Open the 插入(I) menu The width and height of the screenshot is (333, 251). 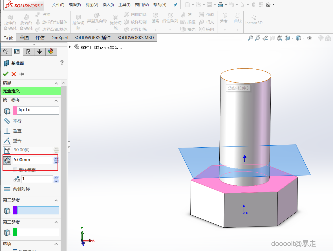tap(108, 5)
